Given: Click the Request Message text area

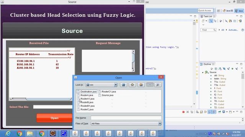Looking at the screenshot, I should click(x=107, y=61).
